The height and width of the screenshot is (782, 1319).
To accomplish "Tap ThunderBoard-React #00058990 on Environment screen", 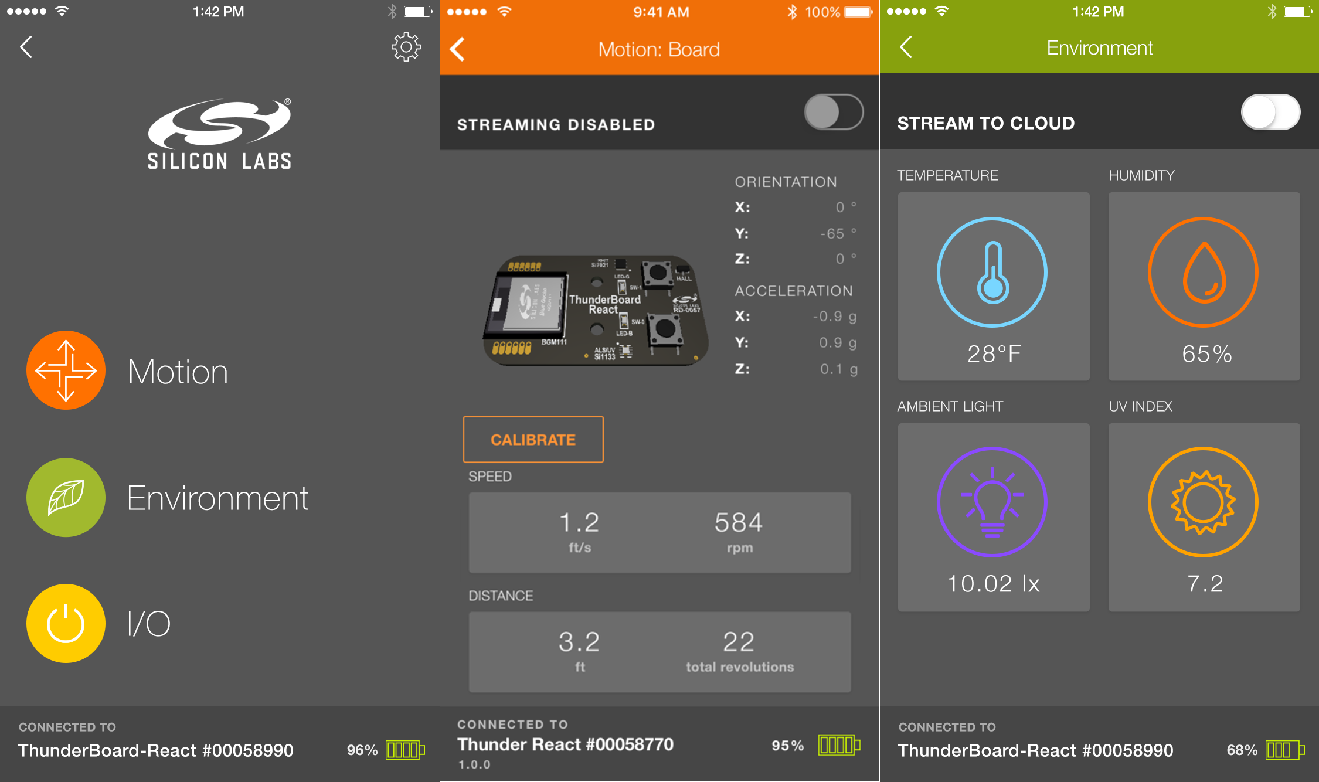I will tap(1036, 750).
